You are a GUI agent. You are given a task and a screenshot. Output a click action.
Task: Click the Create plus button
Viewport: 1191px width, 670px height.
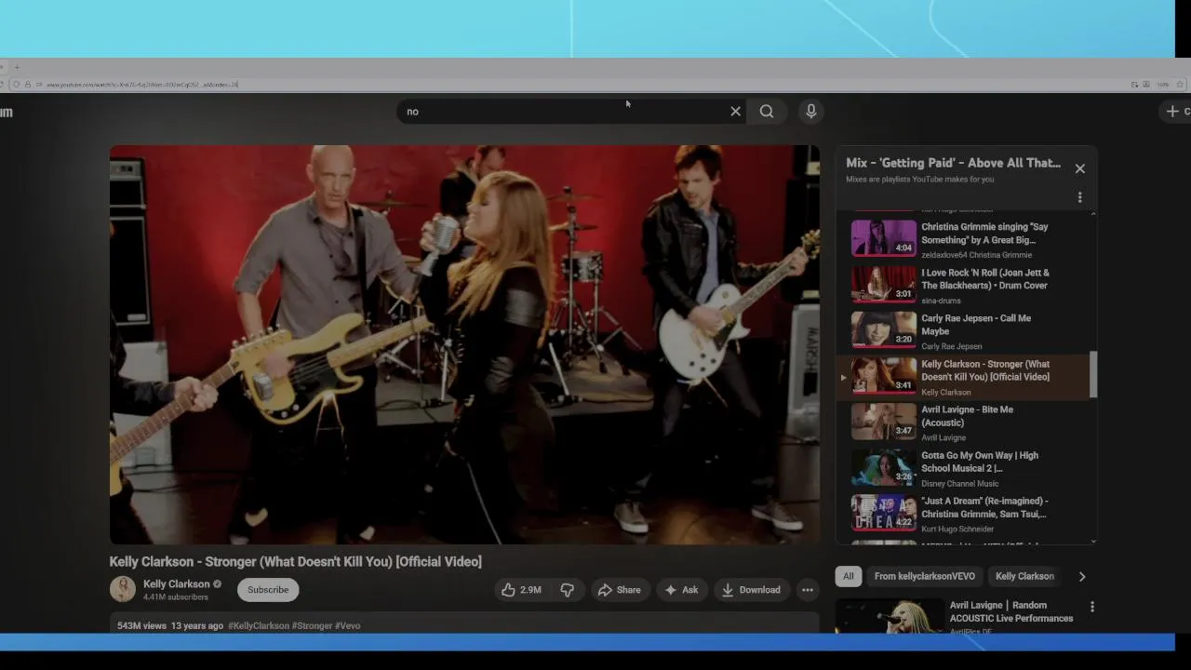(1176, 112)
